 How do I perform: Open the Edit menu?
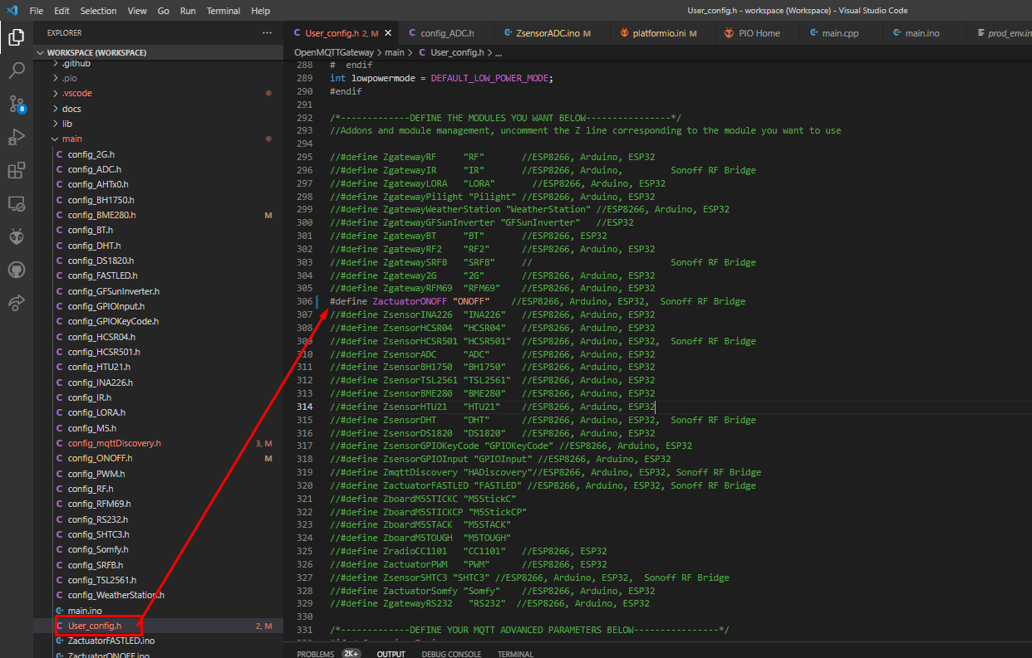point(61,11)
